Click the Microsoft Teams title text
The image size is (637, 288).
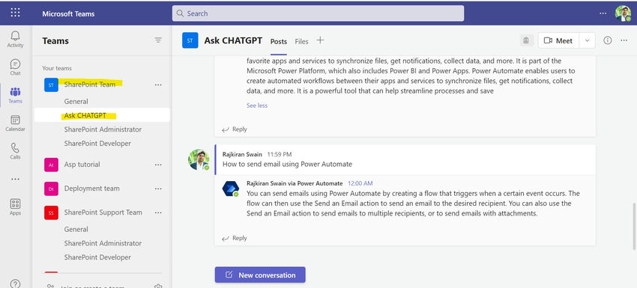(68, 13)
